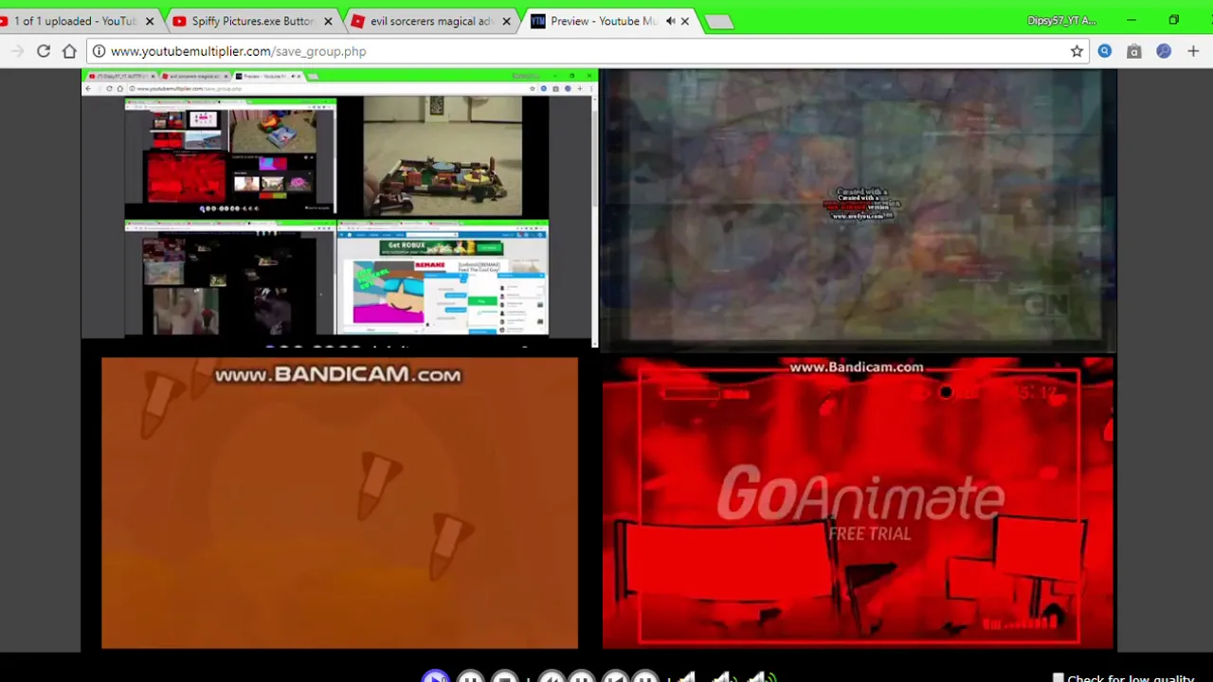Go forward using the browser arrow

(17, 51)
